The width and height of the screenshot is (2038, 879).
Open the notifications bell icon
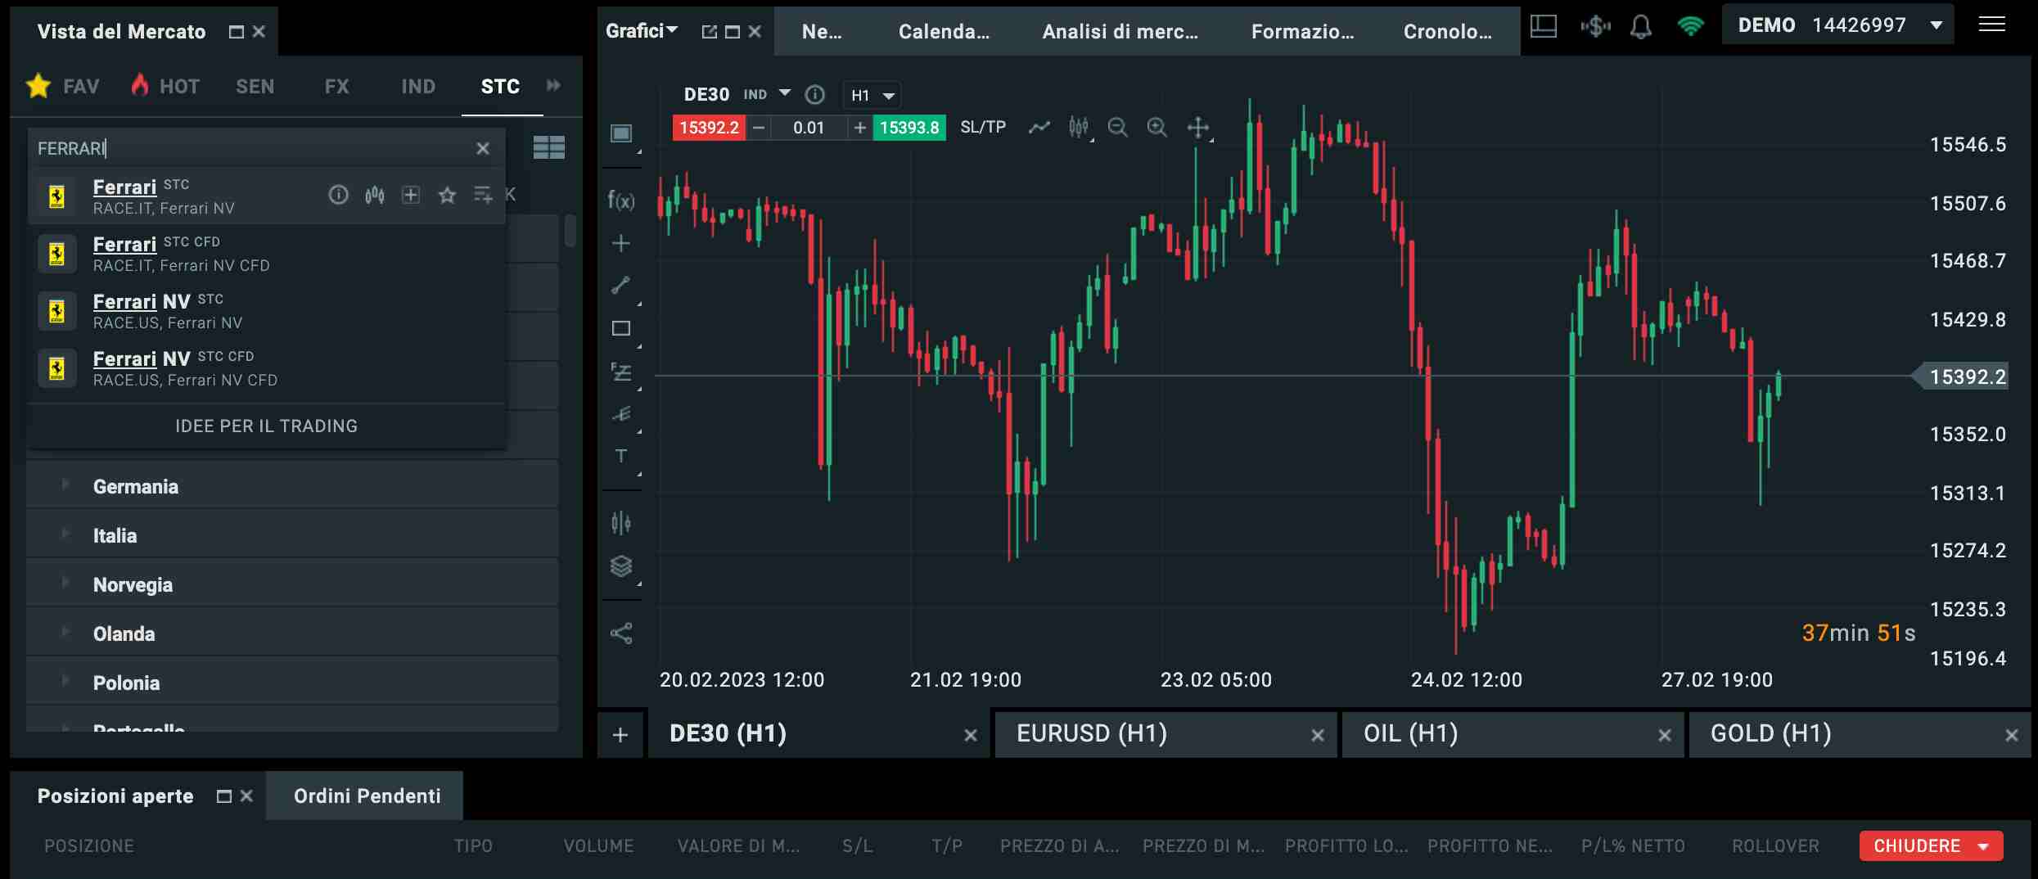[1640, 28]
